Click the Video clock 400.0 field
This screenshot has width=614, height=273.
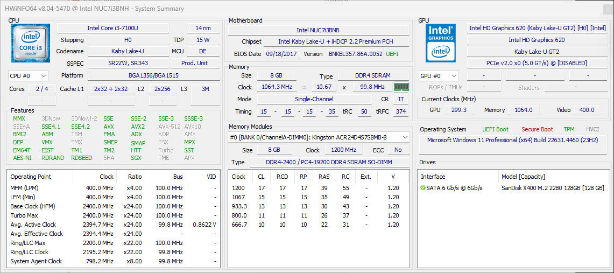click(587, 110)
